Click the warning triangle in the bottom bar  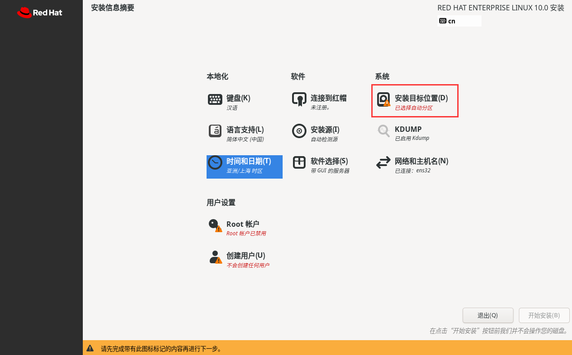coord(90,348)
